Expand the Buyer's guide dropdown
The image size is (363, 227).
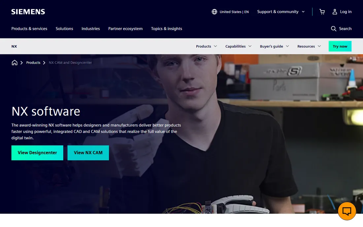coord(274,46)
